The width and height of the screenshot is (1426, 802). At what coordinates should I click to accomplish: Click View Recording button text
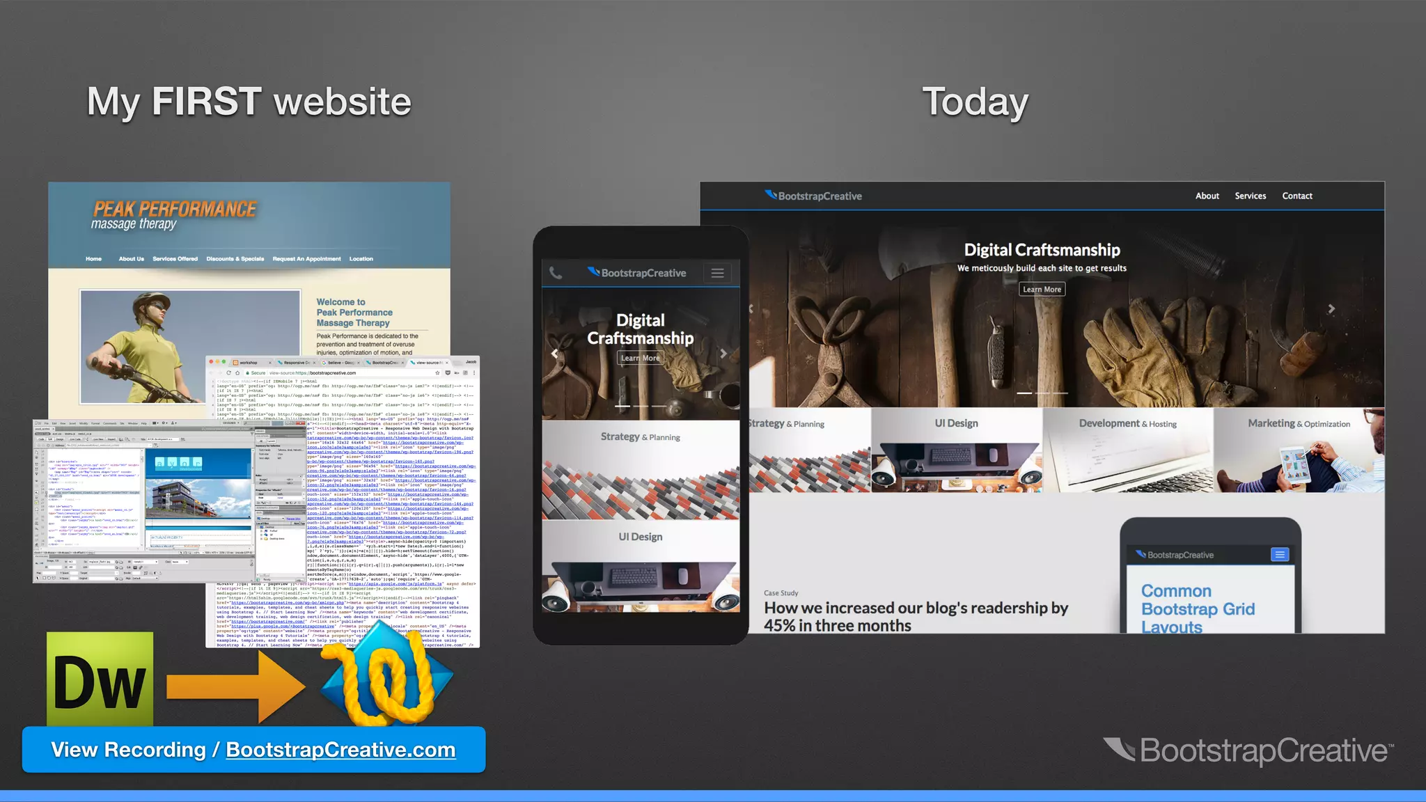pos(128,750)
